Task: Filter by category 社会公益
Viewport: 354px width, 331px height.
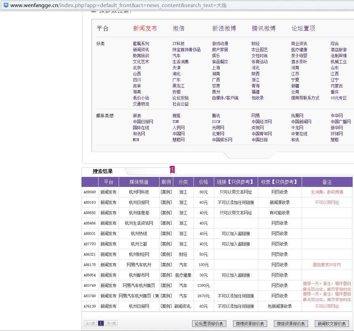Action: tap(180, 104)
